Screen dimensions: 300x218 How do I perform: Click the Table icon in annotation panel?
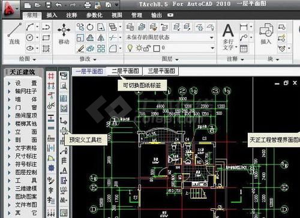tap(244, 49)
